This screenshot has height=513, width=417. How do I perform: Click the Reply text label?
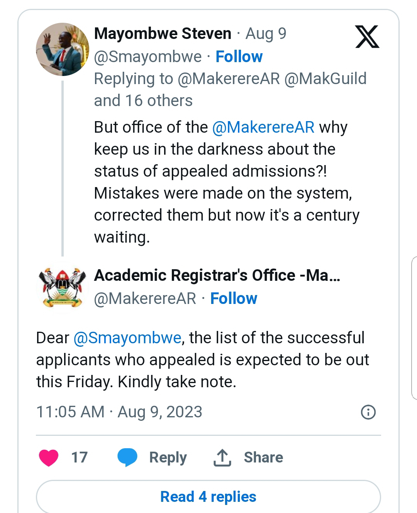(x=168, y=457)
